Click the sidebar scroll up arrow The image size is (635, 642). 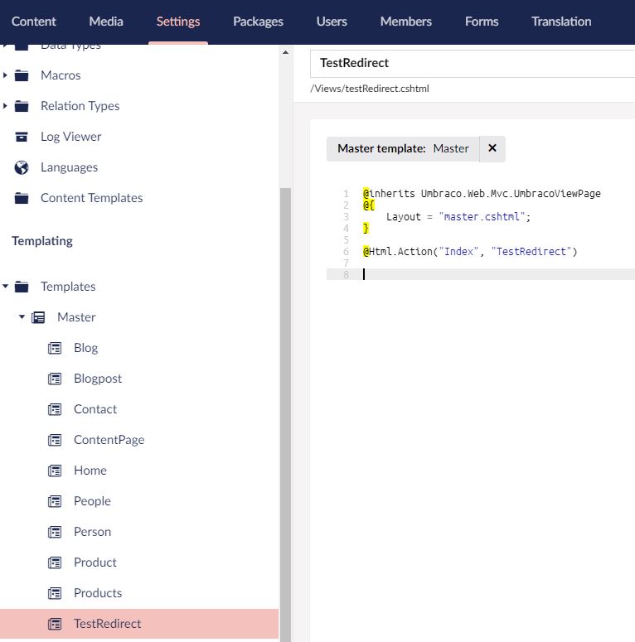(285, 52)
